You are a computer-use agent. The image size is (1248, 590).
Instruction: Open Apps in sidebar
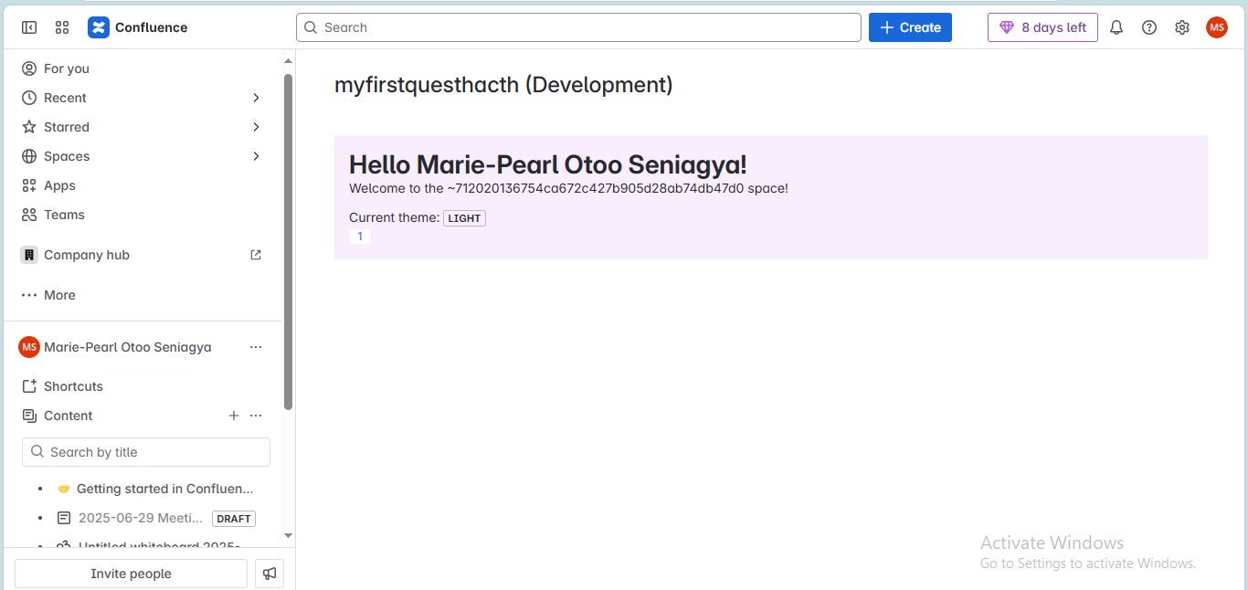pyautogui.click(x=59, y=185)
